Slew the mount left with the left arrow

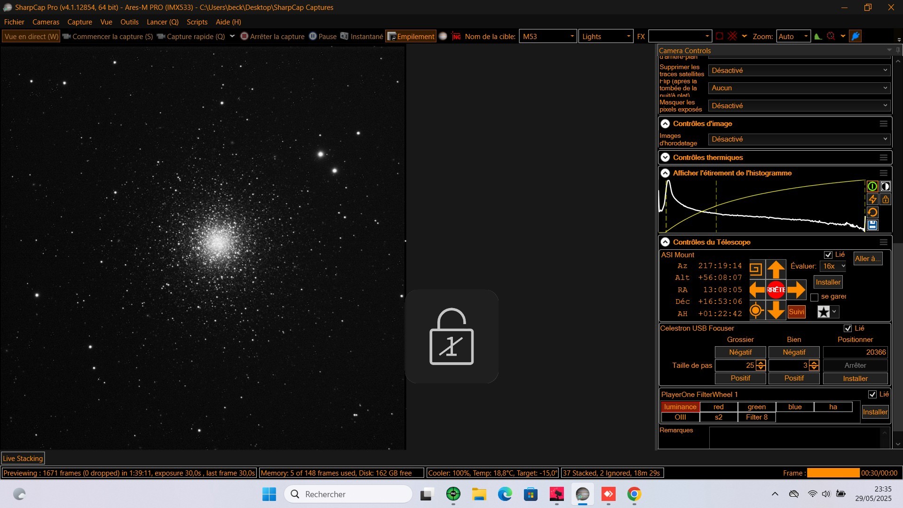(x=757, y=290)
